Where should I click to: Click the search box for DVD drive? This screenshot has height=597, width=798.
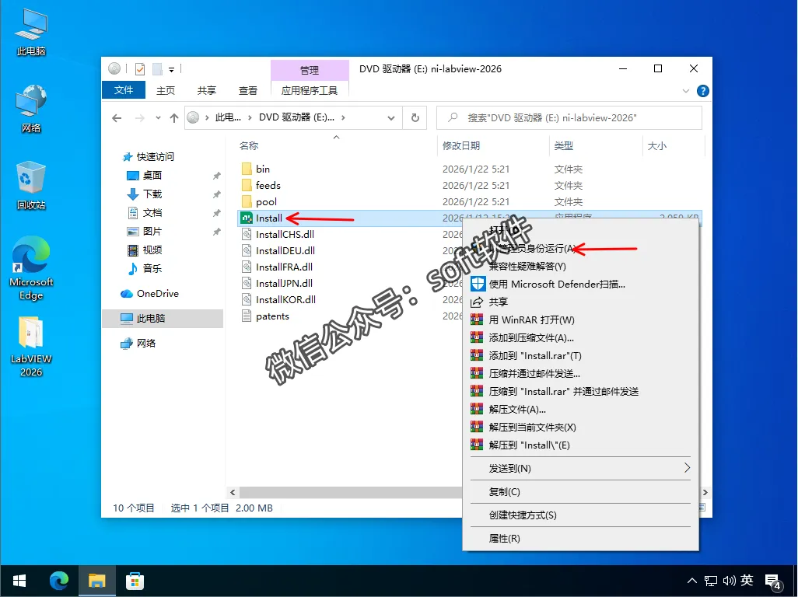click(569, 118)
